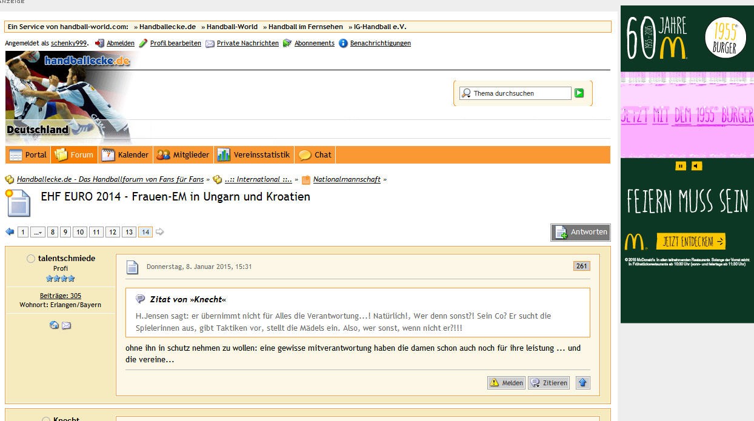
Task: Click the handballecke.de header logo
Action: (x=87, y=61)
